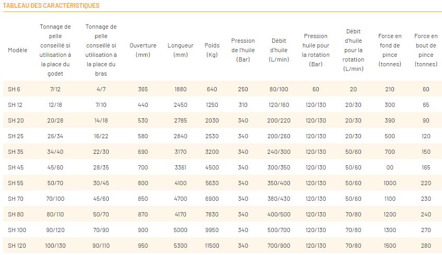This screenshot has width=442, height=255.
Task: Click the "Longueur (mm)" column header
Action: point(181,50)
